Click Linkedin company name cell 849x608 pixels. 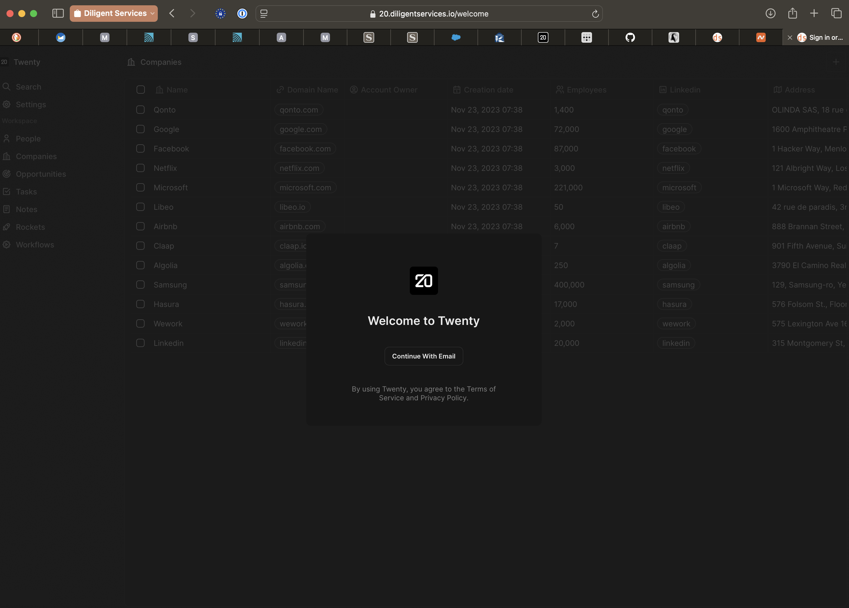coord(168,343)
